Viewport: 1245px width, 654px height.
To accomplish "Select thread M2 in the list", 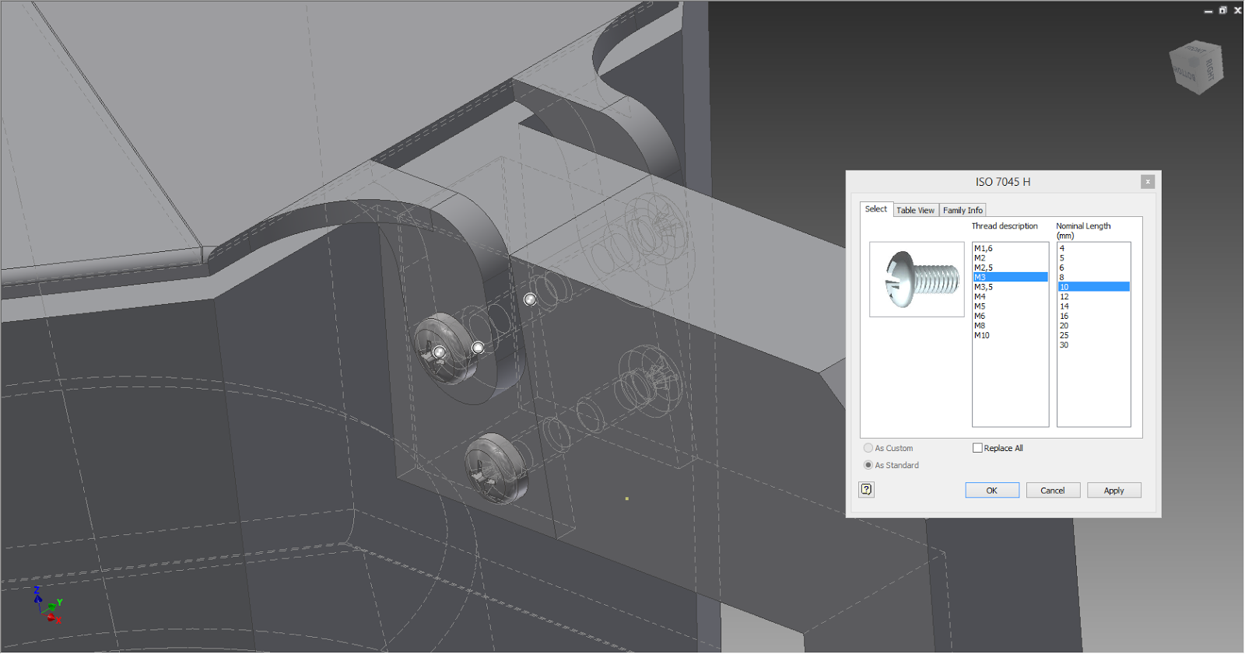I will [1010, 258].
